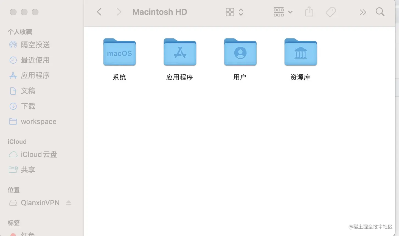Click the Share toolbar icon

[309, 12]
